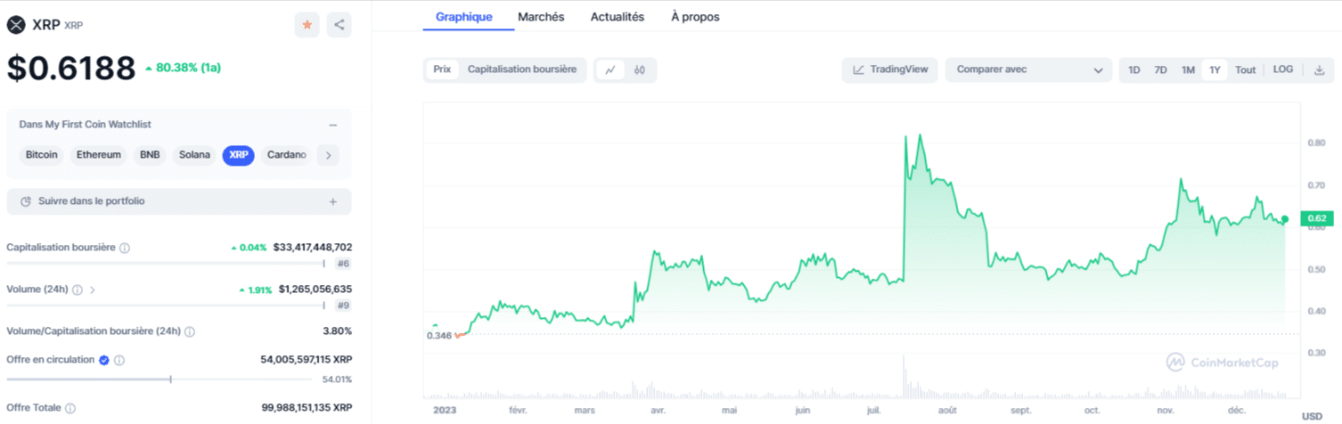Collapse the My First Coin Watchlist section

(333, 126)
